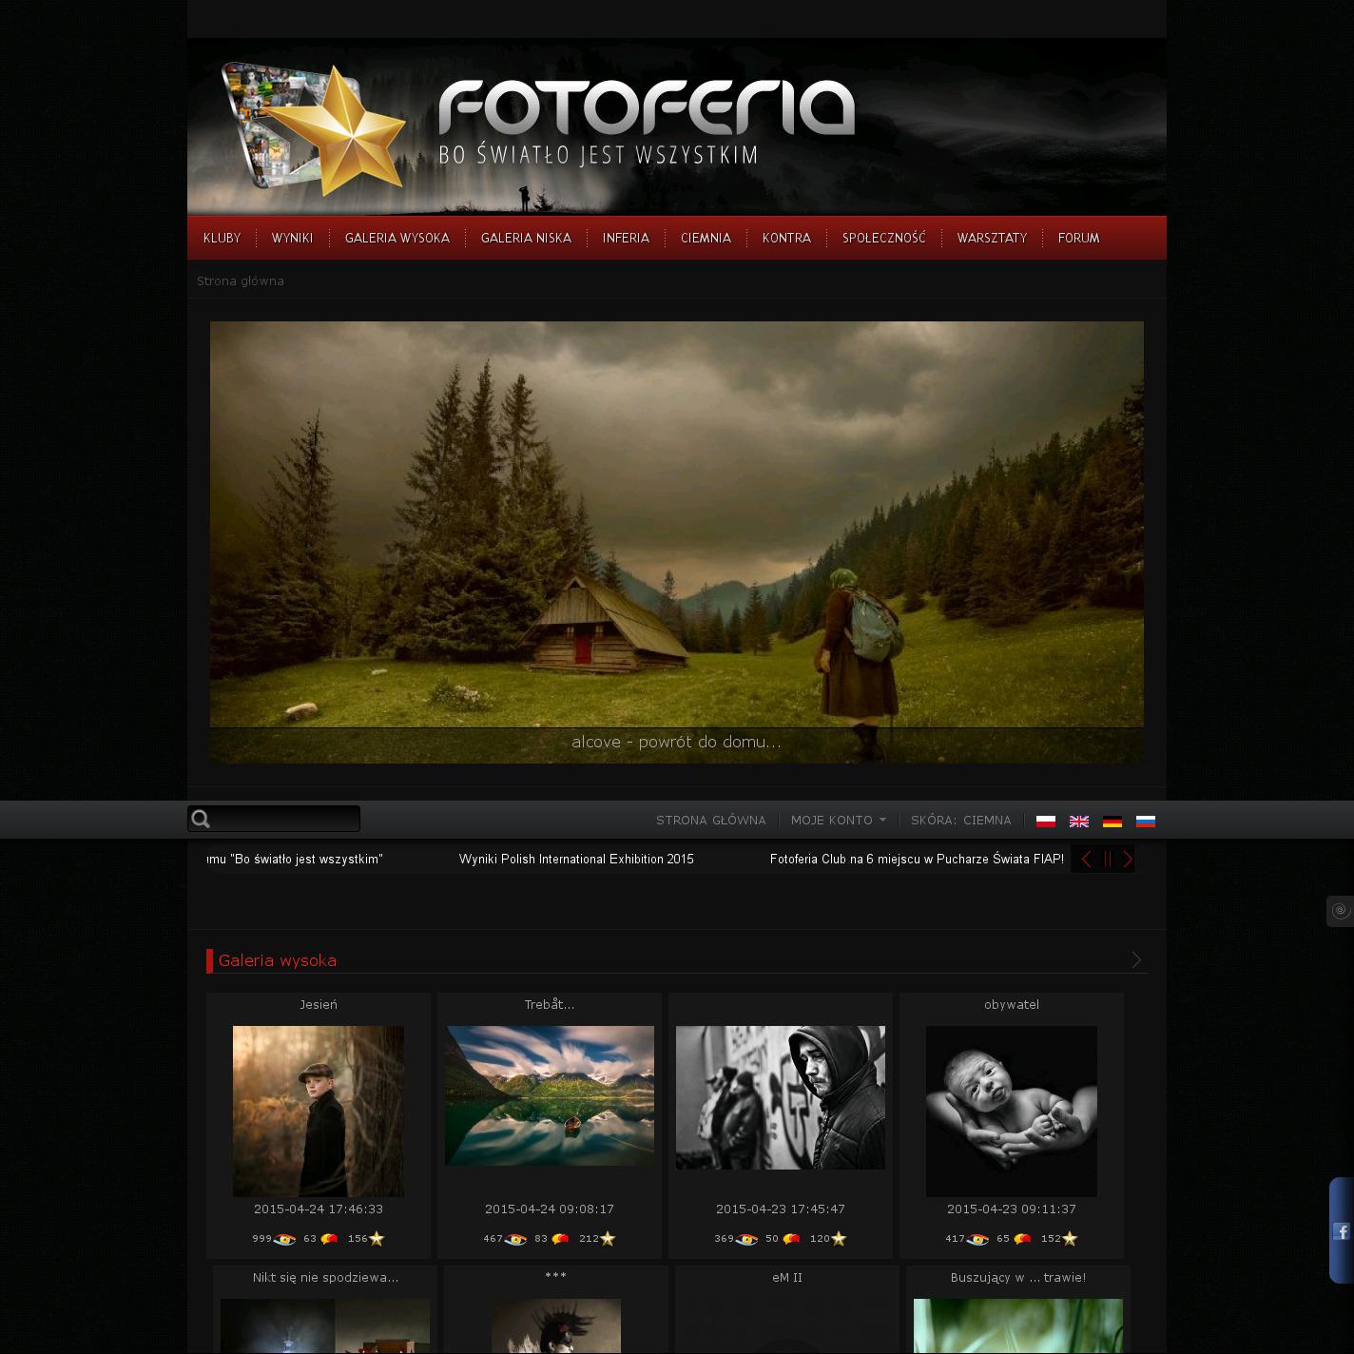Open the Jesień boy portrait thumbnail
The width and height of the screenshot is (1354, 1354).
click(319, 1111)
